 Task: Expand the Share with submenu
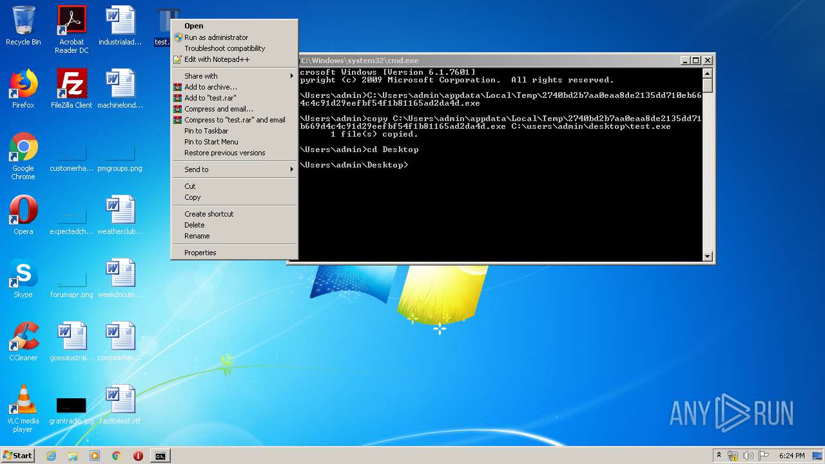(x=235, y=76)
